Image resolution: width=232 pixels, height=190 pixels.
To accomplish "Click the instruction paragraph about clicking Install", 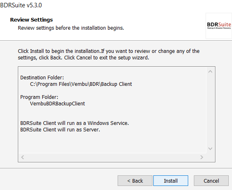I will click(109, 55).
